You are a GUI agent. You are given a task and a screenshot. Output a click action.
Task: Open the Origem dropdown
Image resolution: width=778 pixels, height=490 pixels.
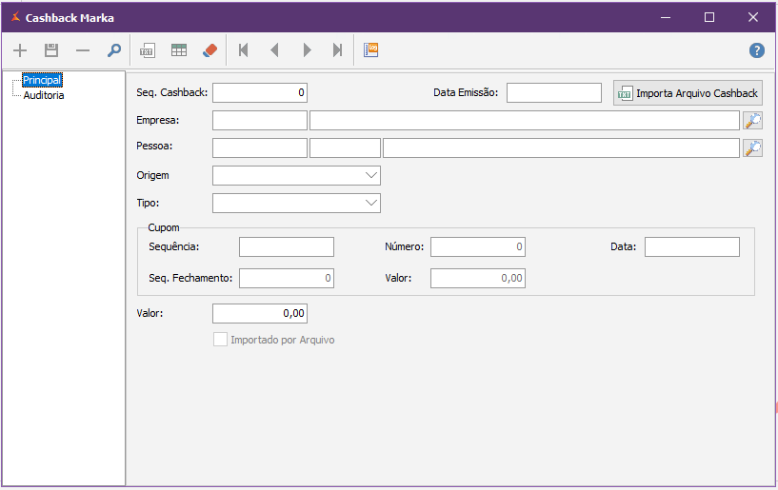point(296,176)
